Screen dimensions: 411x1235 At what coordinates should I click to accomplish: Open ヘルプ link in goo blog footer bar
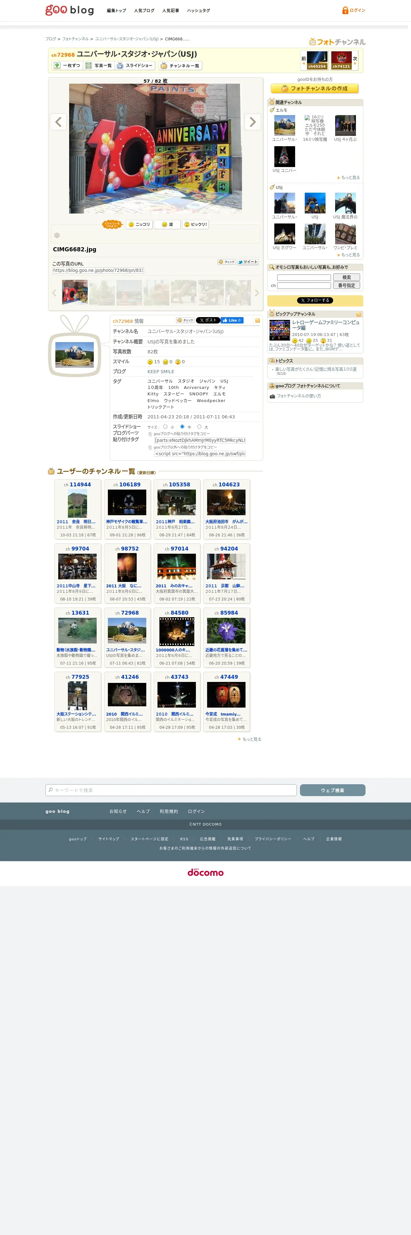tap(143, 811)
